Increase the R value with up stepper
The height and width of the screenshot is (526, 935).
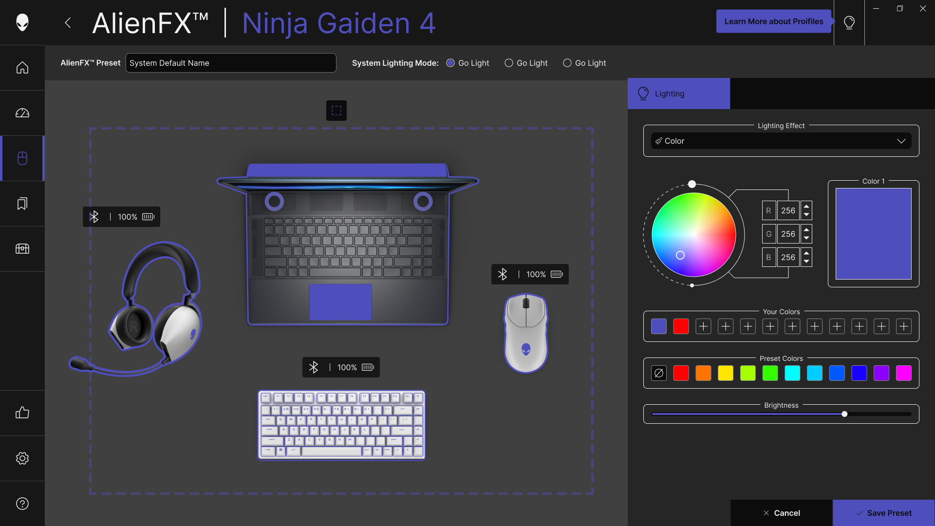806,207
